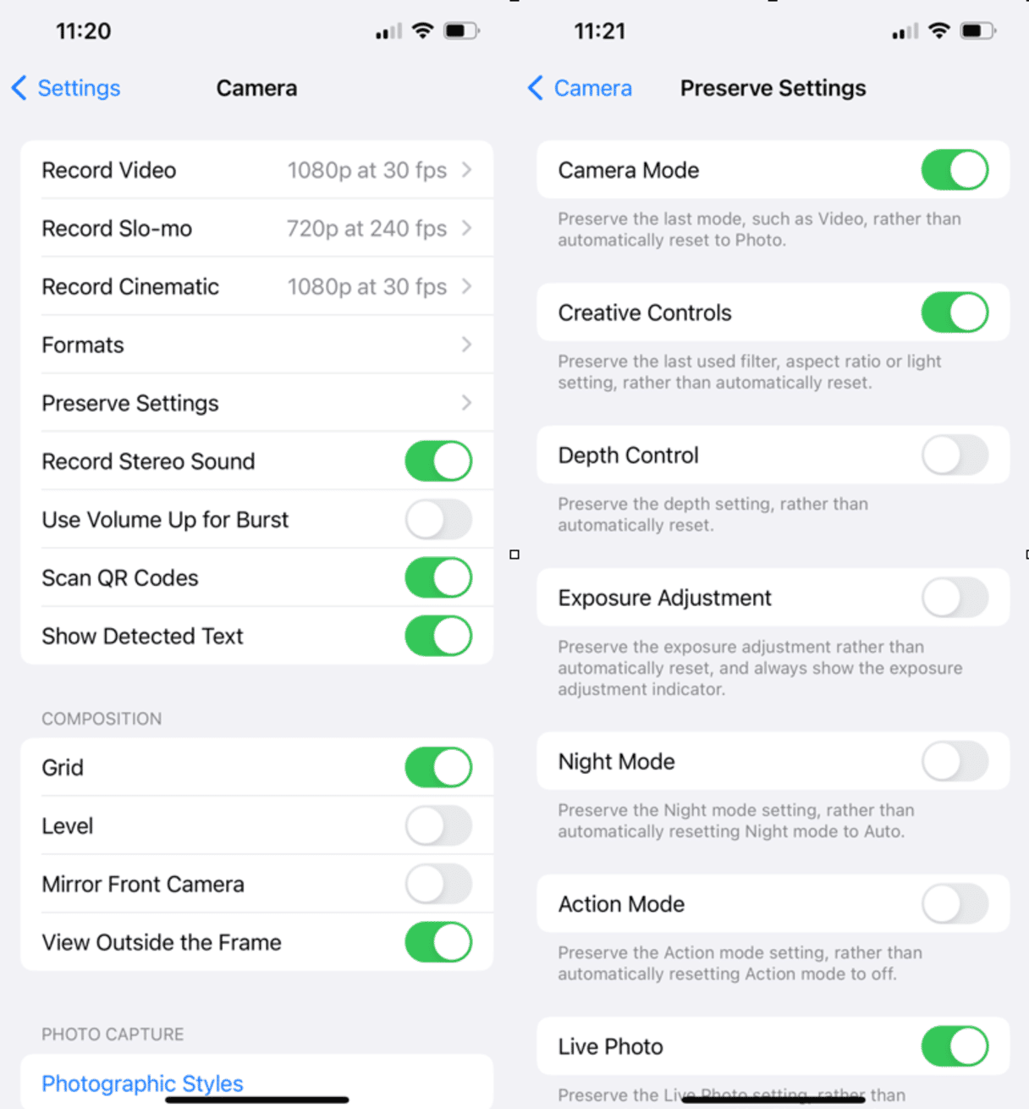Open Record Slo-mo options chevron
The height and width of the screenshot is (1109, 1029).
point(466,229)
